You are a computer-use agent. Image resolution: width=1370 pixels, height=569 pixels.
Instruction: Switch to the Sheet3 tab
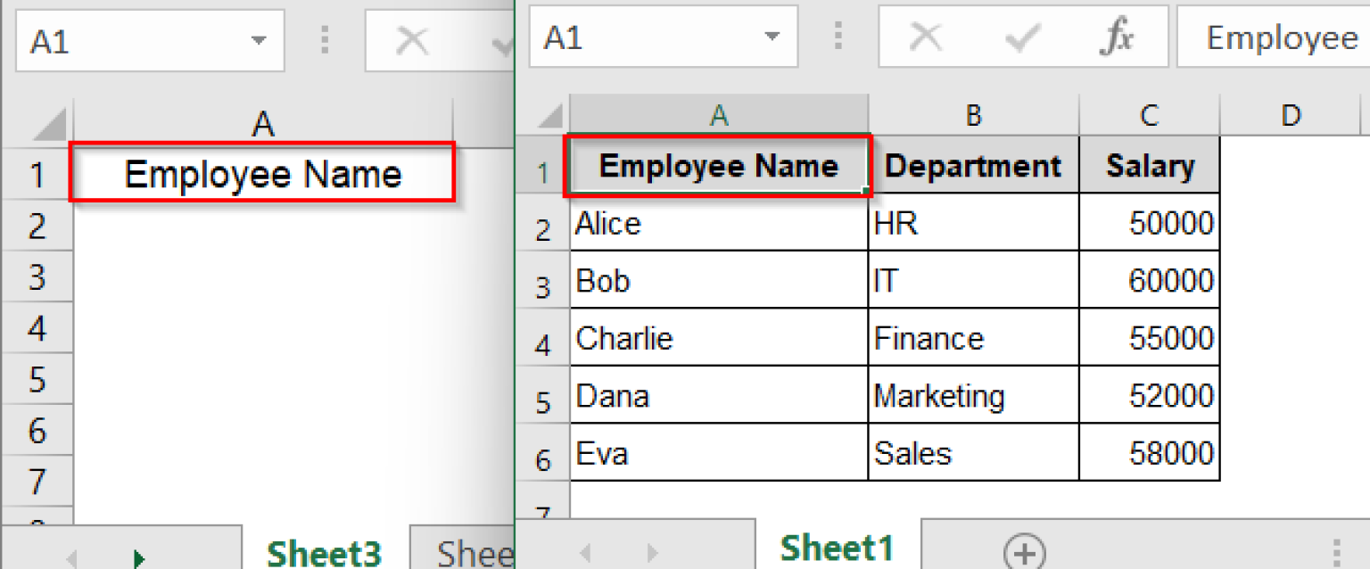(325, 553)
